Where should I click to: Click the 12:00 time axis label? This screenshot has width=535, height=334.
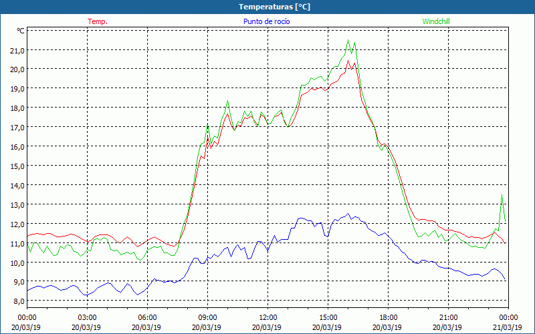pos(268,317)
